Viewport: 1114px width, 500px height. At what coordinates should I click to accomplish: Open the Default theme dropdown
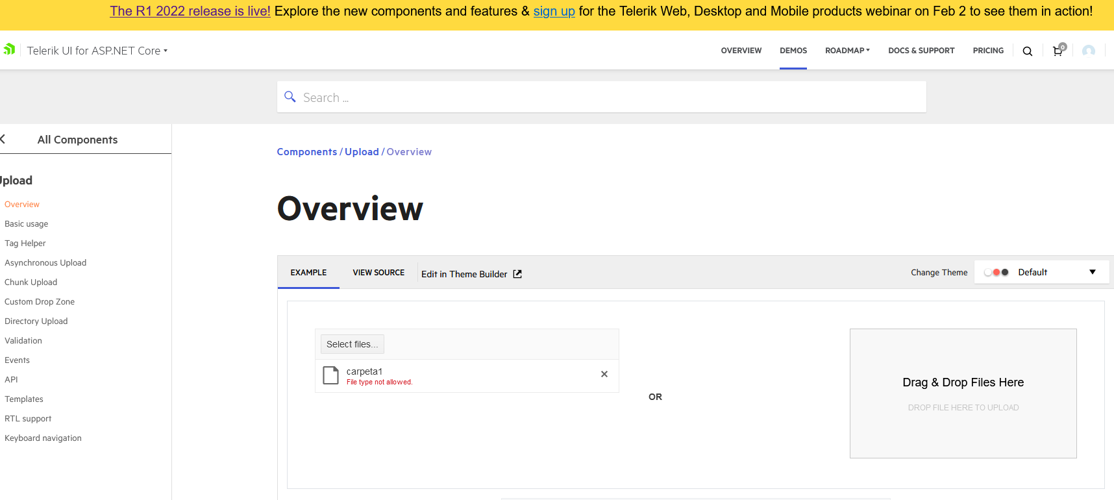click(1042, 272)
